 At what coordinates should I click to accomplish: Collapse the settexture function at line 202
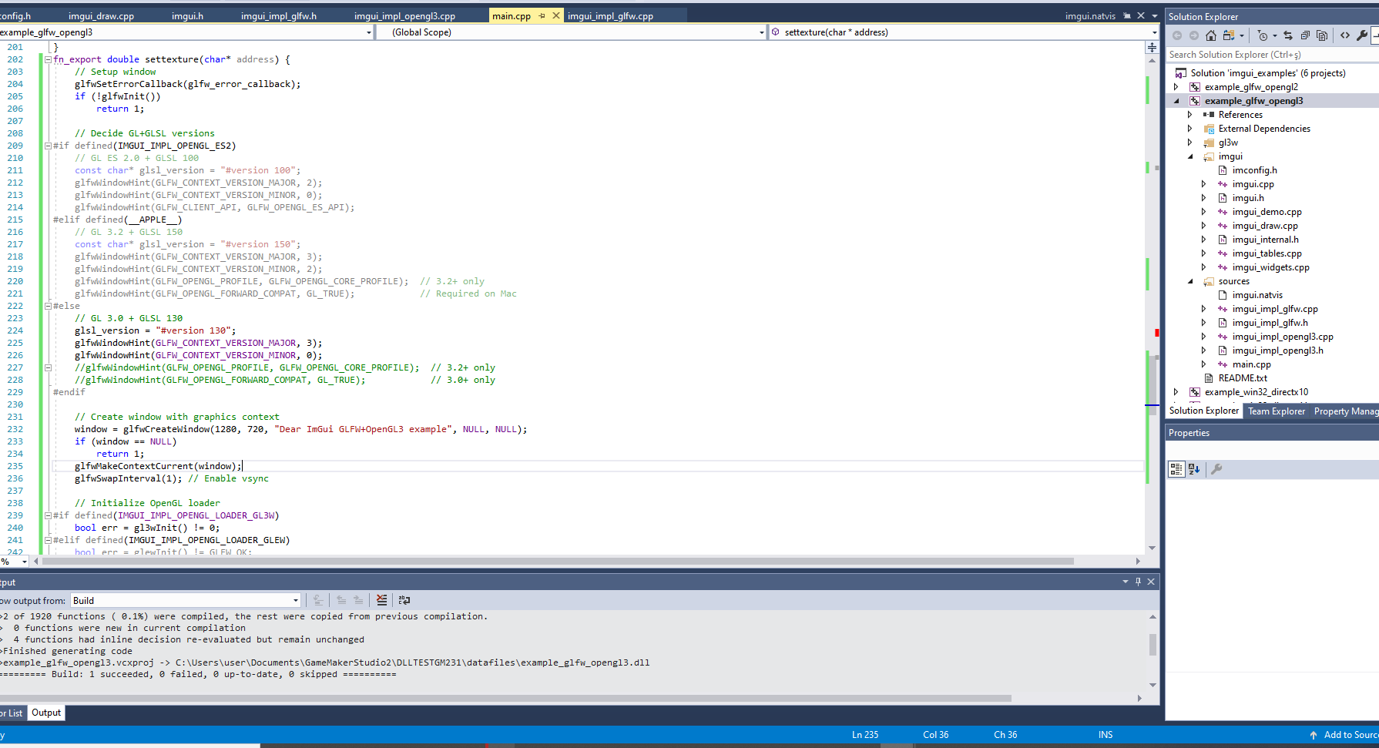[48, 59]
